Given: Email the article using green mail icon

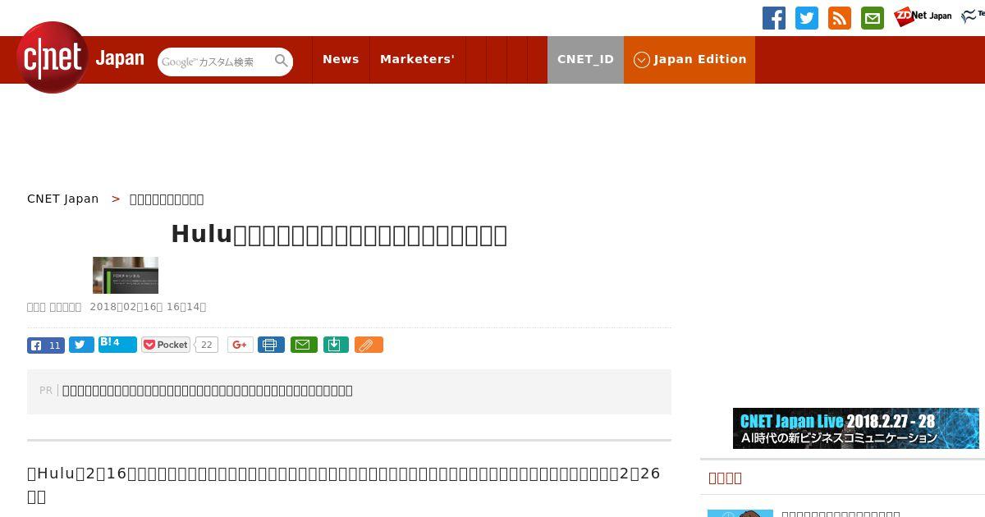Looking at the screenshot, I should click(x=304, y=345).
